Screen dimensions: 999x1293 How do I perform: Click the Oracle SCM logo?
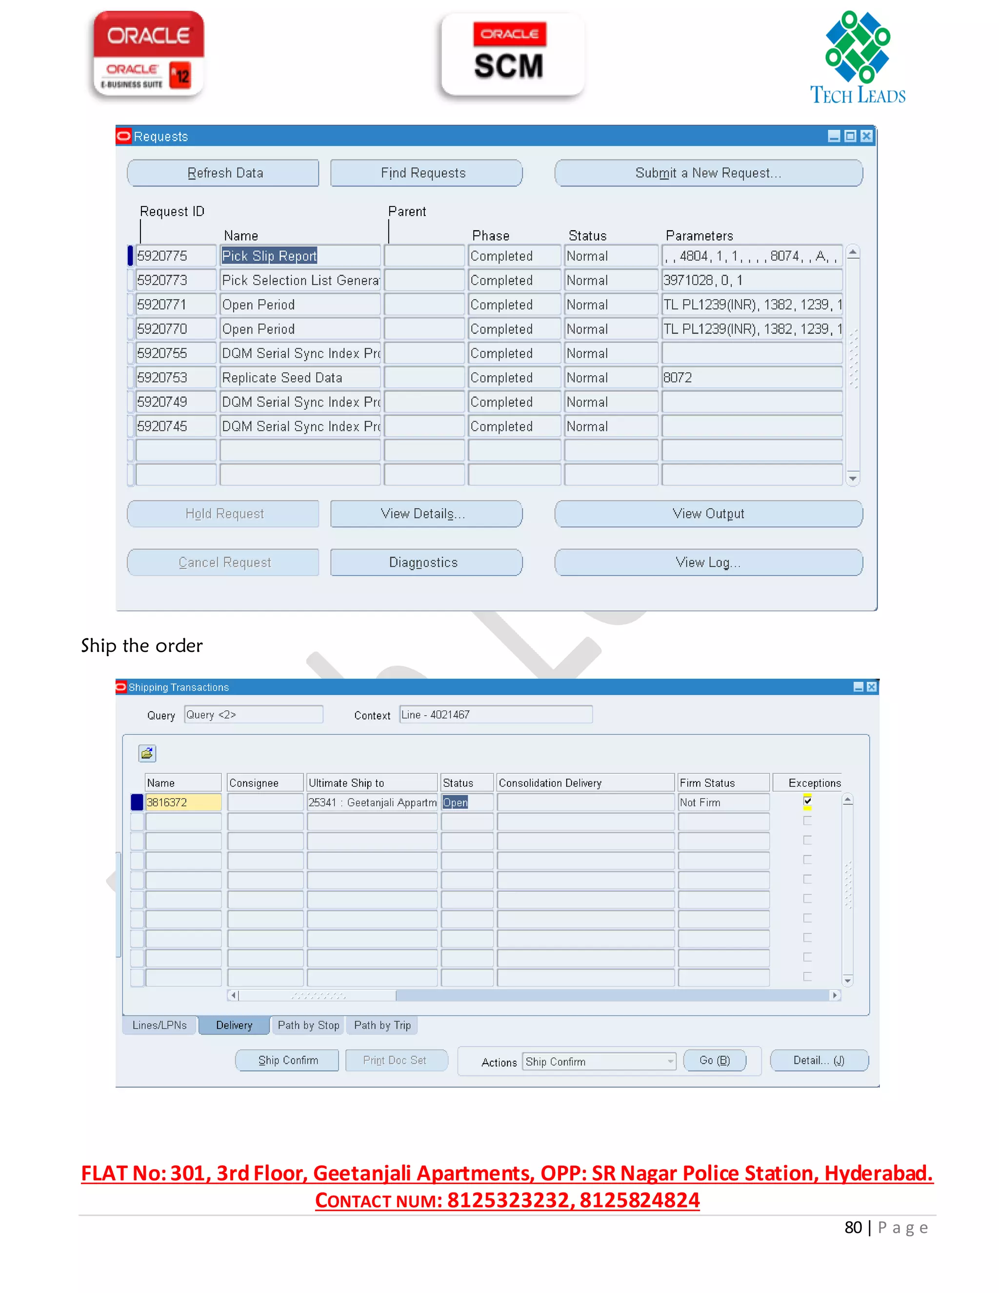click(512, 55)
